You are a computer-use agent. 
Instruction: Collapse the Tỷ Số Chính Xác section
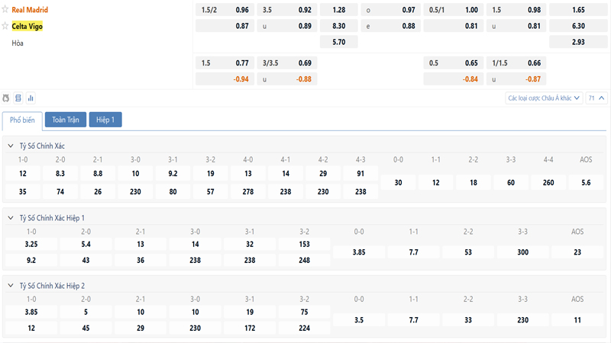coord(10,146)
